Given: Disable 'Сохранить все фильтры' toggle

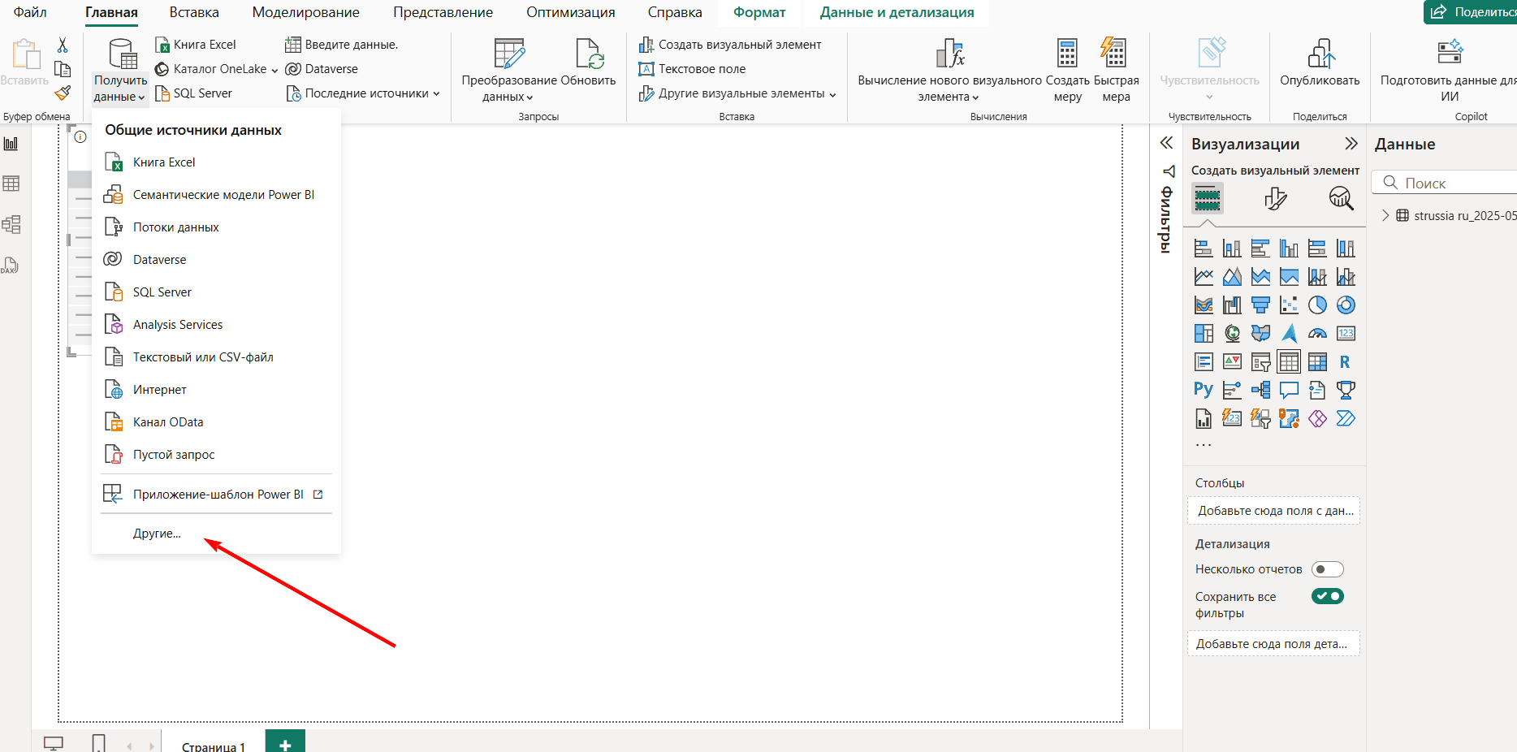Looking at the screenshot, I should pos(1327,596).
